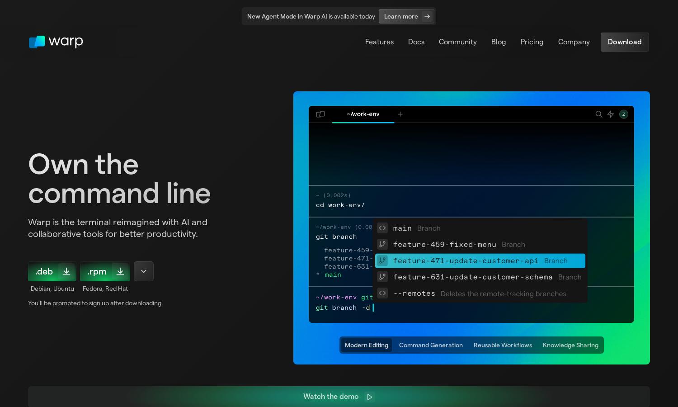
Task: Open the Pricing page
Action: pos(532,42)
